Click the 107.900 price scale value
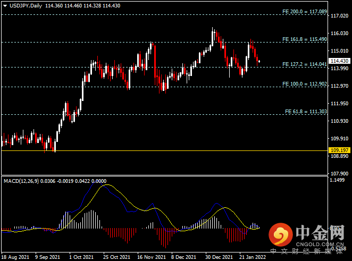 pyautogui.click(x=339, y=173)
